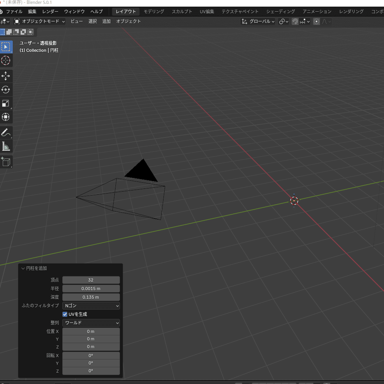384x384 pixels.
Task: Select the 3D Cursor tool
Action: click(5, 60)
